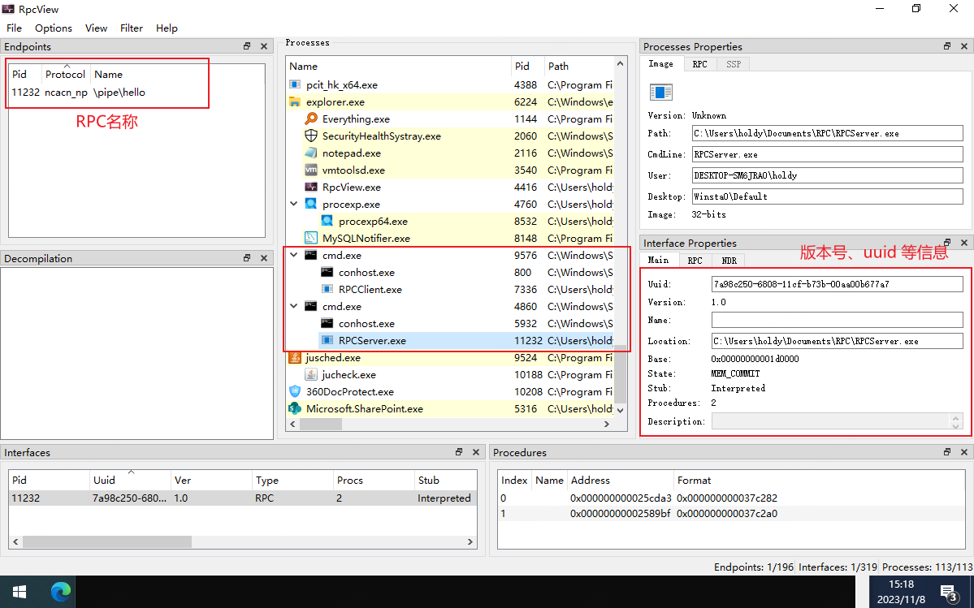Select the RPCServer.exe process row
974x608 pixels.
click(372, 341)
